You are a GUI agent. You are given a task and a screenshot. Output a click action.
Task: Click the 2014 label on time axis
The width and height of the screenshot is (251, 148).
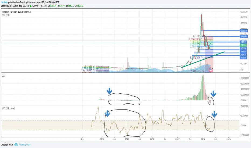pos(102,139)
